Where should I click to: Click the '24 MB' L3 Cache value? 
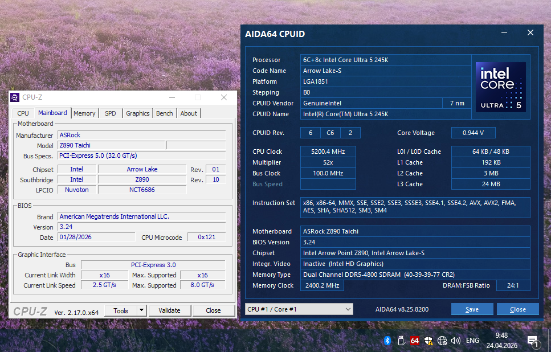(x=491, y=184)
